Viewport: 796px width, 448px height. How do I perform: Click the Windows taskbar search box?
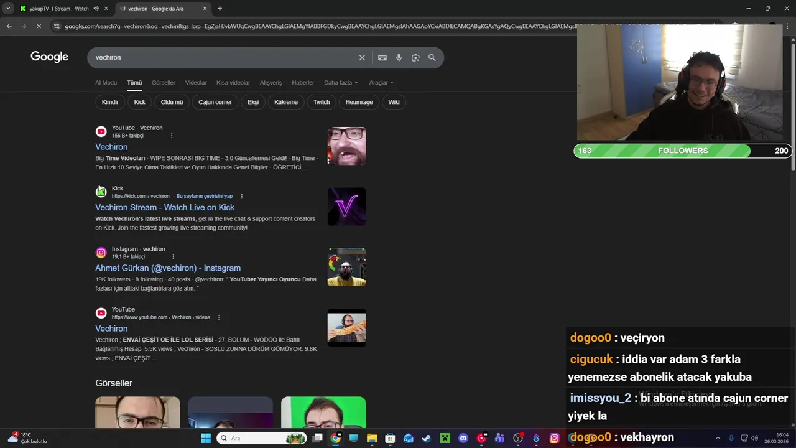(262, 438)
